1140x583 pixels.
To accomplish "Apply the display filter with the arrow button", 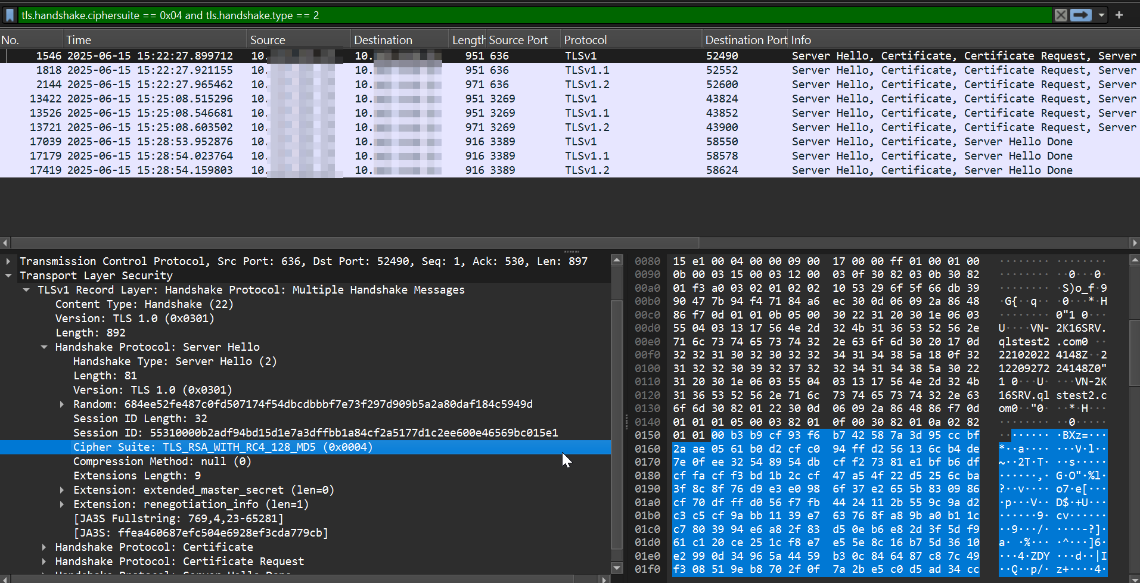I will coord(1080,15).
